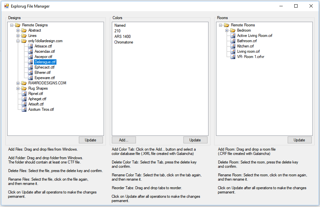Expand the RAMRODESIGNS.COM folder
This screenshot has height=207, width=320.
pyautogui.click(x=18, y=83)
